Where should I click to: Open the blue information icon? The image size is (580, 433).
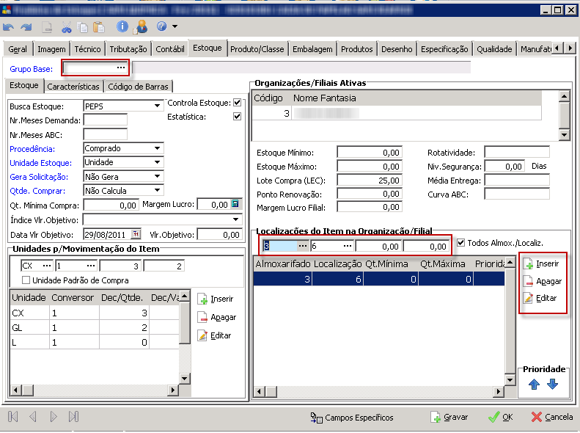tap(122, 27)
